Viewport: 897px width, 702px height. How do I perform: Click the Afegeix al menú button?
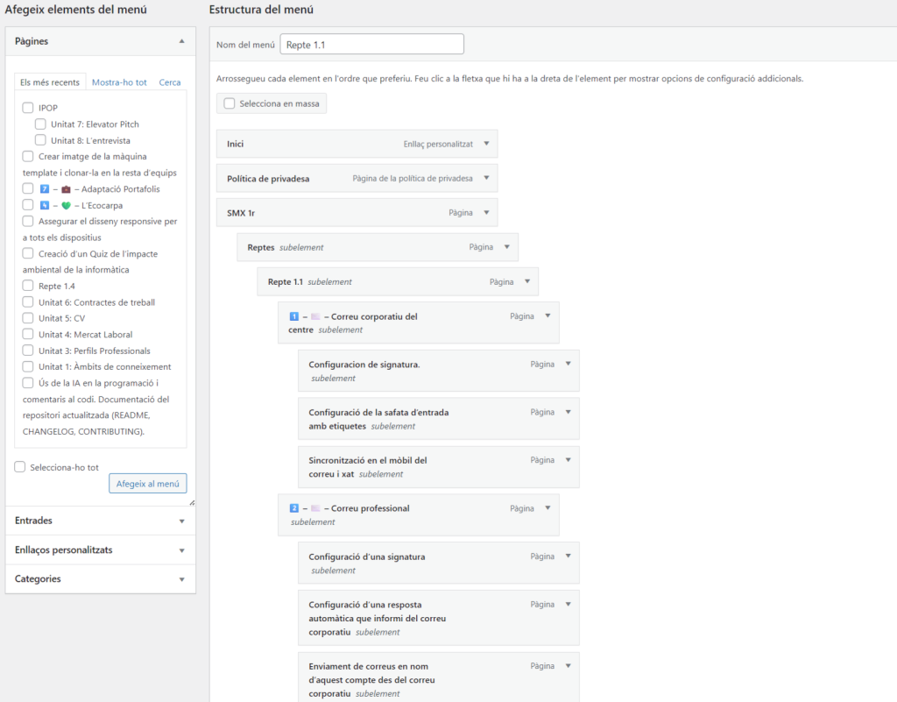147,483
